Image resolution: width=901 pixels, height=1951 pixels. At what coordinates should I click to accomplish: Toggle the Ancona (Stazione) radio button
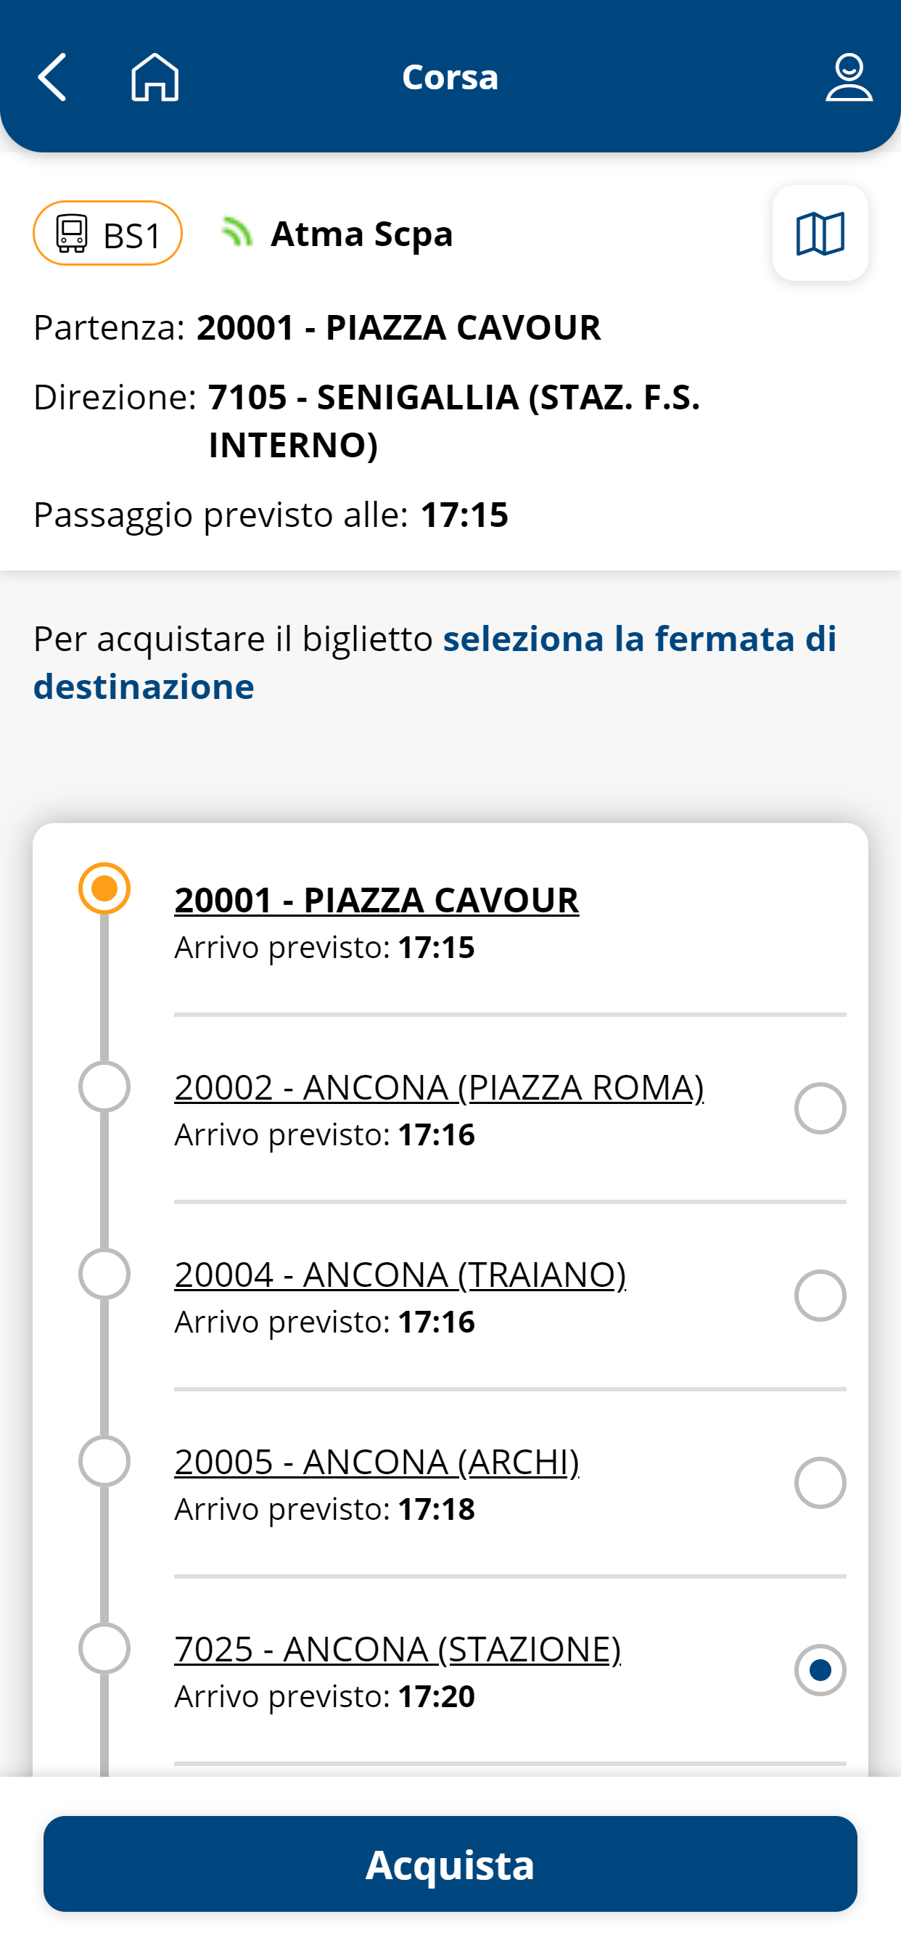(820, 1669)
